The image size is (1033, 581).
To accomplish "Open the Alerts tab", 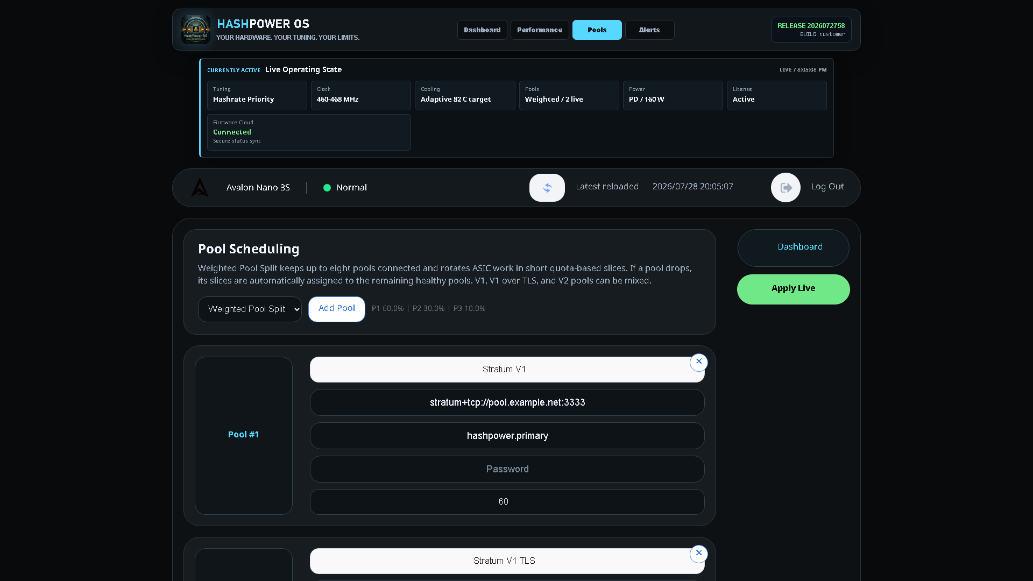I will (649, 30).
